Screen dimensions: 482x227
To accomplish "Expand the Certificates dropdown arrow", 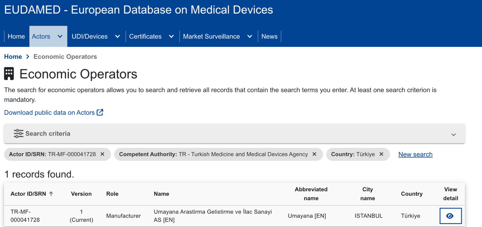I will [171, 36].
